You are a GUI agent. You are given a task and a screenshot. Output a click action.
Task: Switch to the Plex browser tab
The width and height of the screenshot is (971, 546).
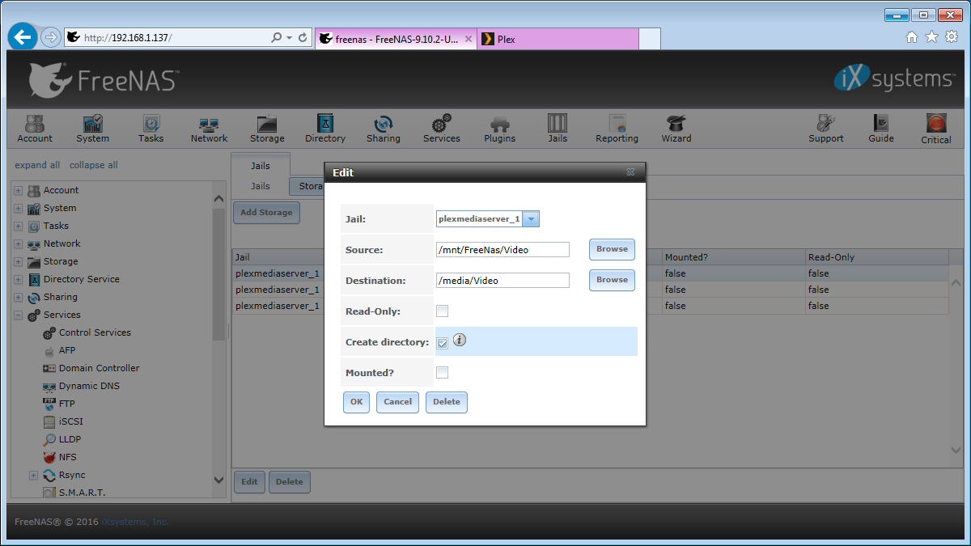(558, 39)
